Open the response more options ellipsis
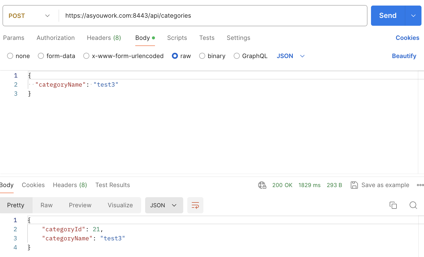 [x=420, y=185]
